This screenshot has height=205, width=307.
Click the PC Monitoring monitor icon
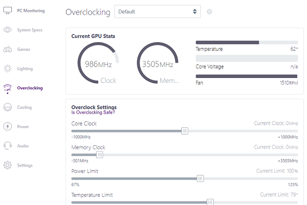[7, 11]
